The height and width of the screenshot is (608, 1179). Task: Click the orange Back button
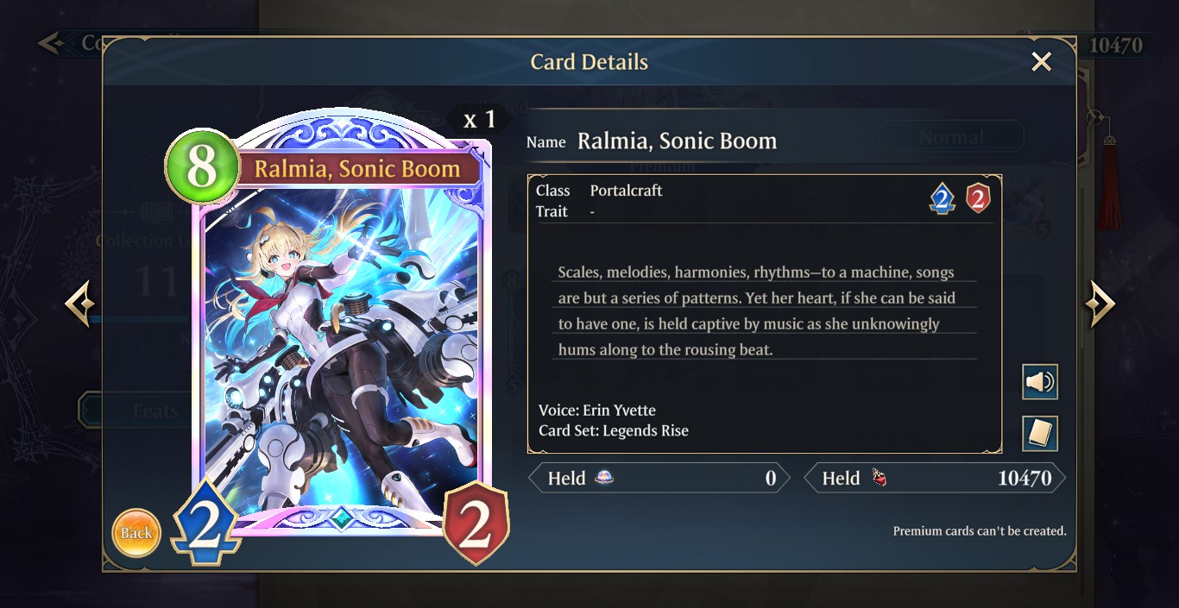(136, 532)
